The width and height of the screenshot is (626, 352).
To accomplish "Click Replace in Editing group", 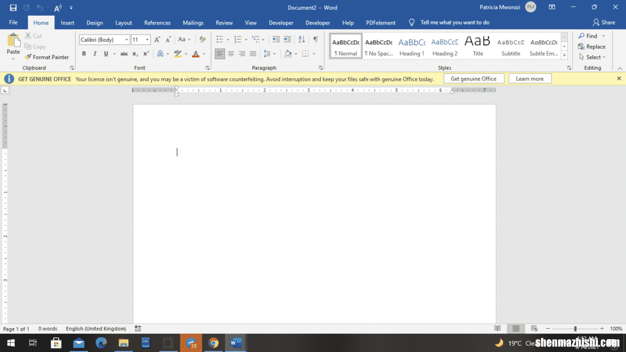I will 592,46.
